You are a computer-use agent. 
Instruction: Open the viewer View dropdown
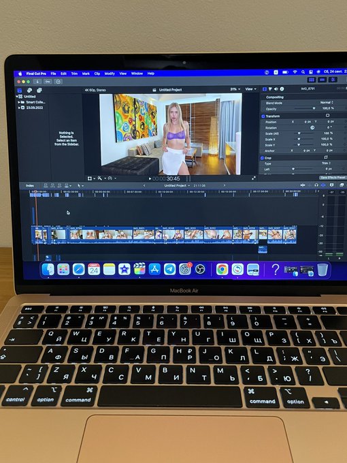[251, 89]
